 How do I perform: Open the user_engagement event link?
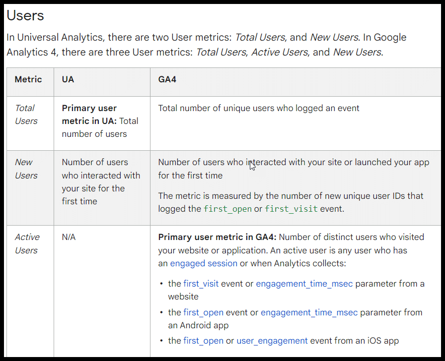click(x=272, y=341)
